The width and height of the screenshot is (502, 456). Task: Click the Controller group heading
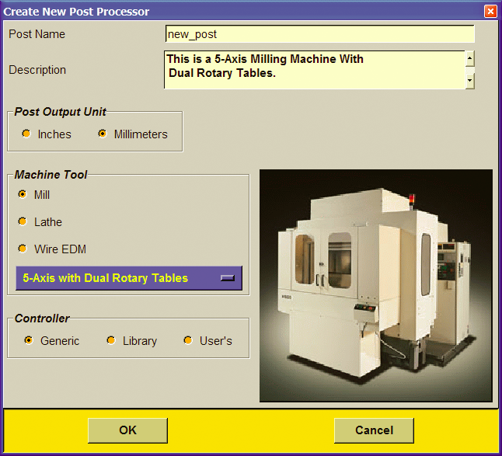42,318
